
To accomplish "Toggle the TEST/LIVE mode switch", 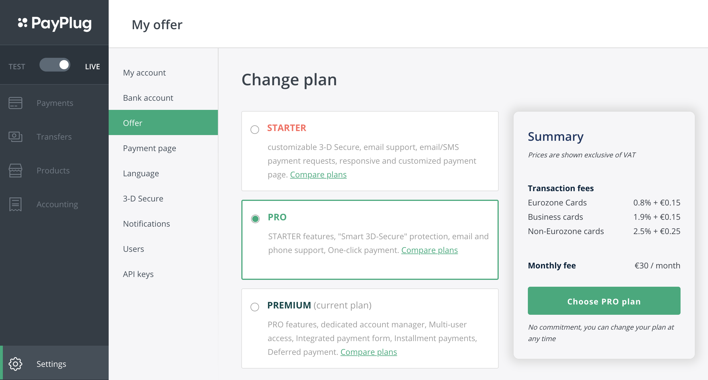I will 55,65.
